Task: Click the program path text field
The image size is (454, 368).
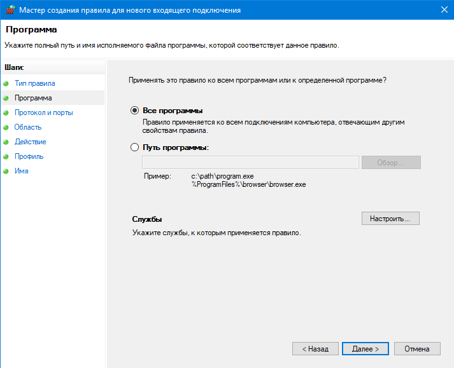Action: (x=250, y=163)
